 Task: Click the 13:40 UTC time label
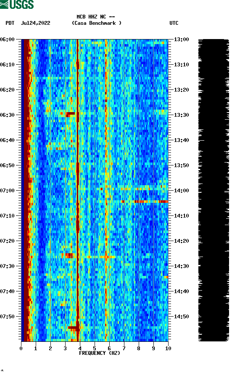181,140
